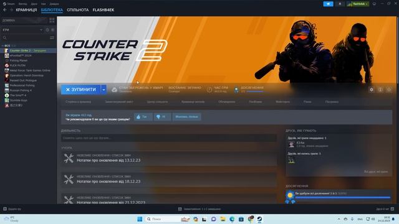The image size is (399, 224).
Task: Go to the СПІЛЬНОТА tab
Action: (x=77, y=10)
